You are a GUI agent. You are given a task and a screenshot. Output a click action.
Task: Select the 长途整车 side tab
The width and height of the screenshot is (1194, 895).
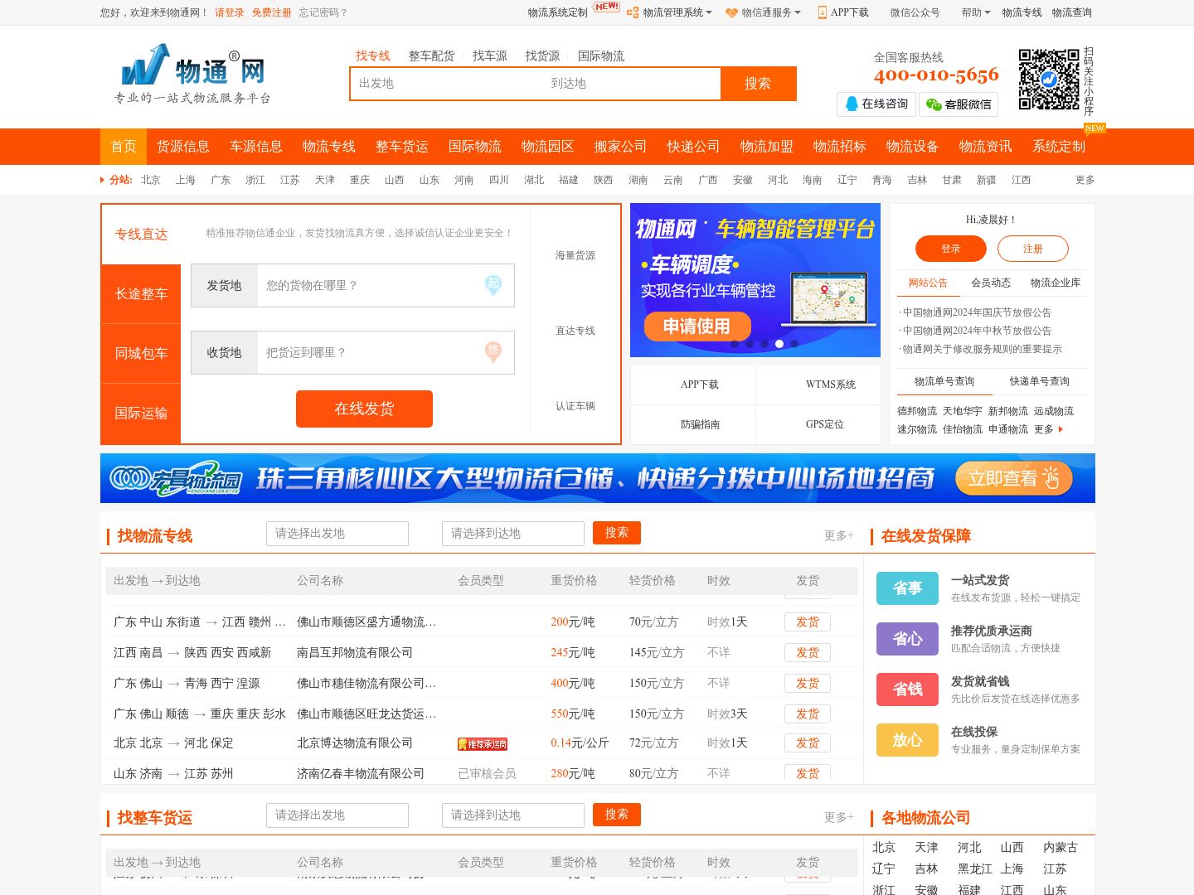(x=141, y=294)
